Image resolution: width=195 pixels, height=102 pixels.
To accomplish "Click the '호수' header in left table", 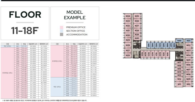I will pyautogui.click(x=18, y=44).
